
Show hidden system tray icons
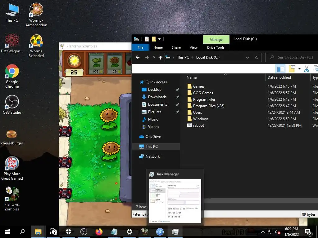[x=263, y=232]
